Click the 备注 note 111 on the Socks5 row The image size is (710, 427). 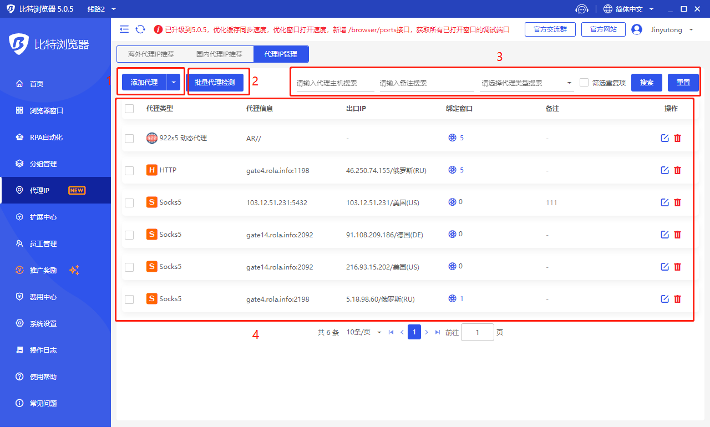(551, 202)
